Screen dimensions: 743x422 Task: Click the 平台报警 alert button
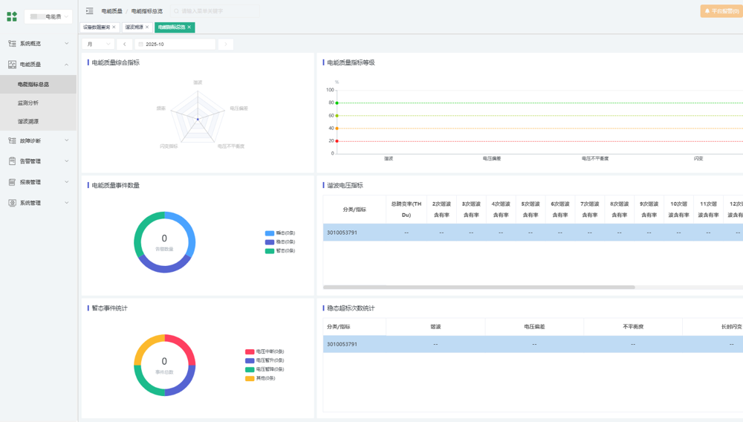point(720,11)
